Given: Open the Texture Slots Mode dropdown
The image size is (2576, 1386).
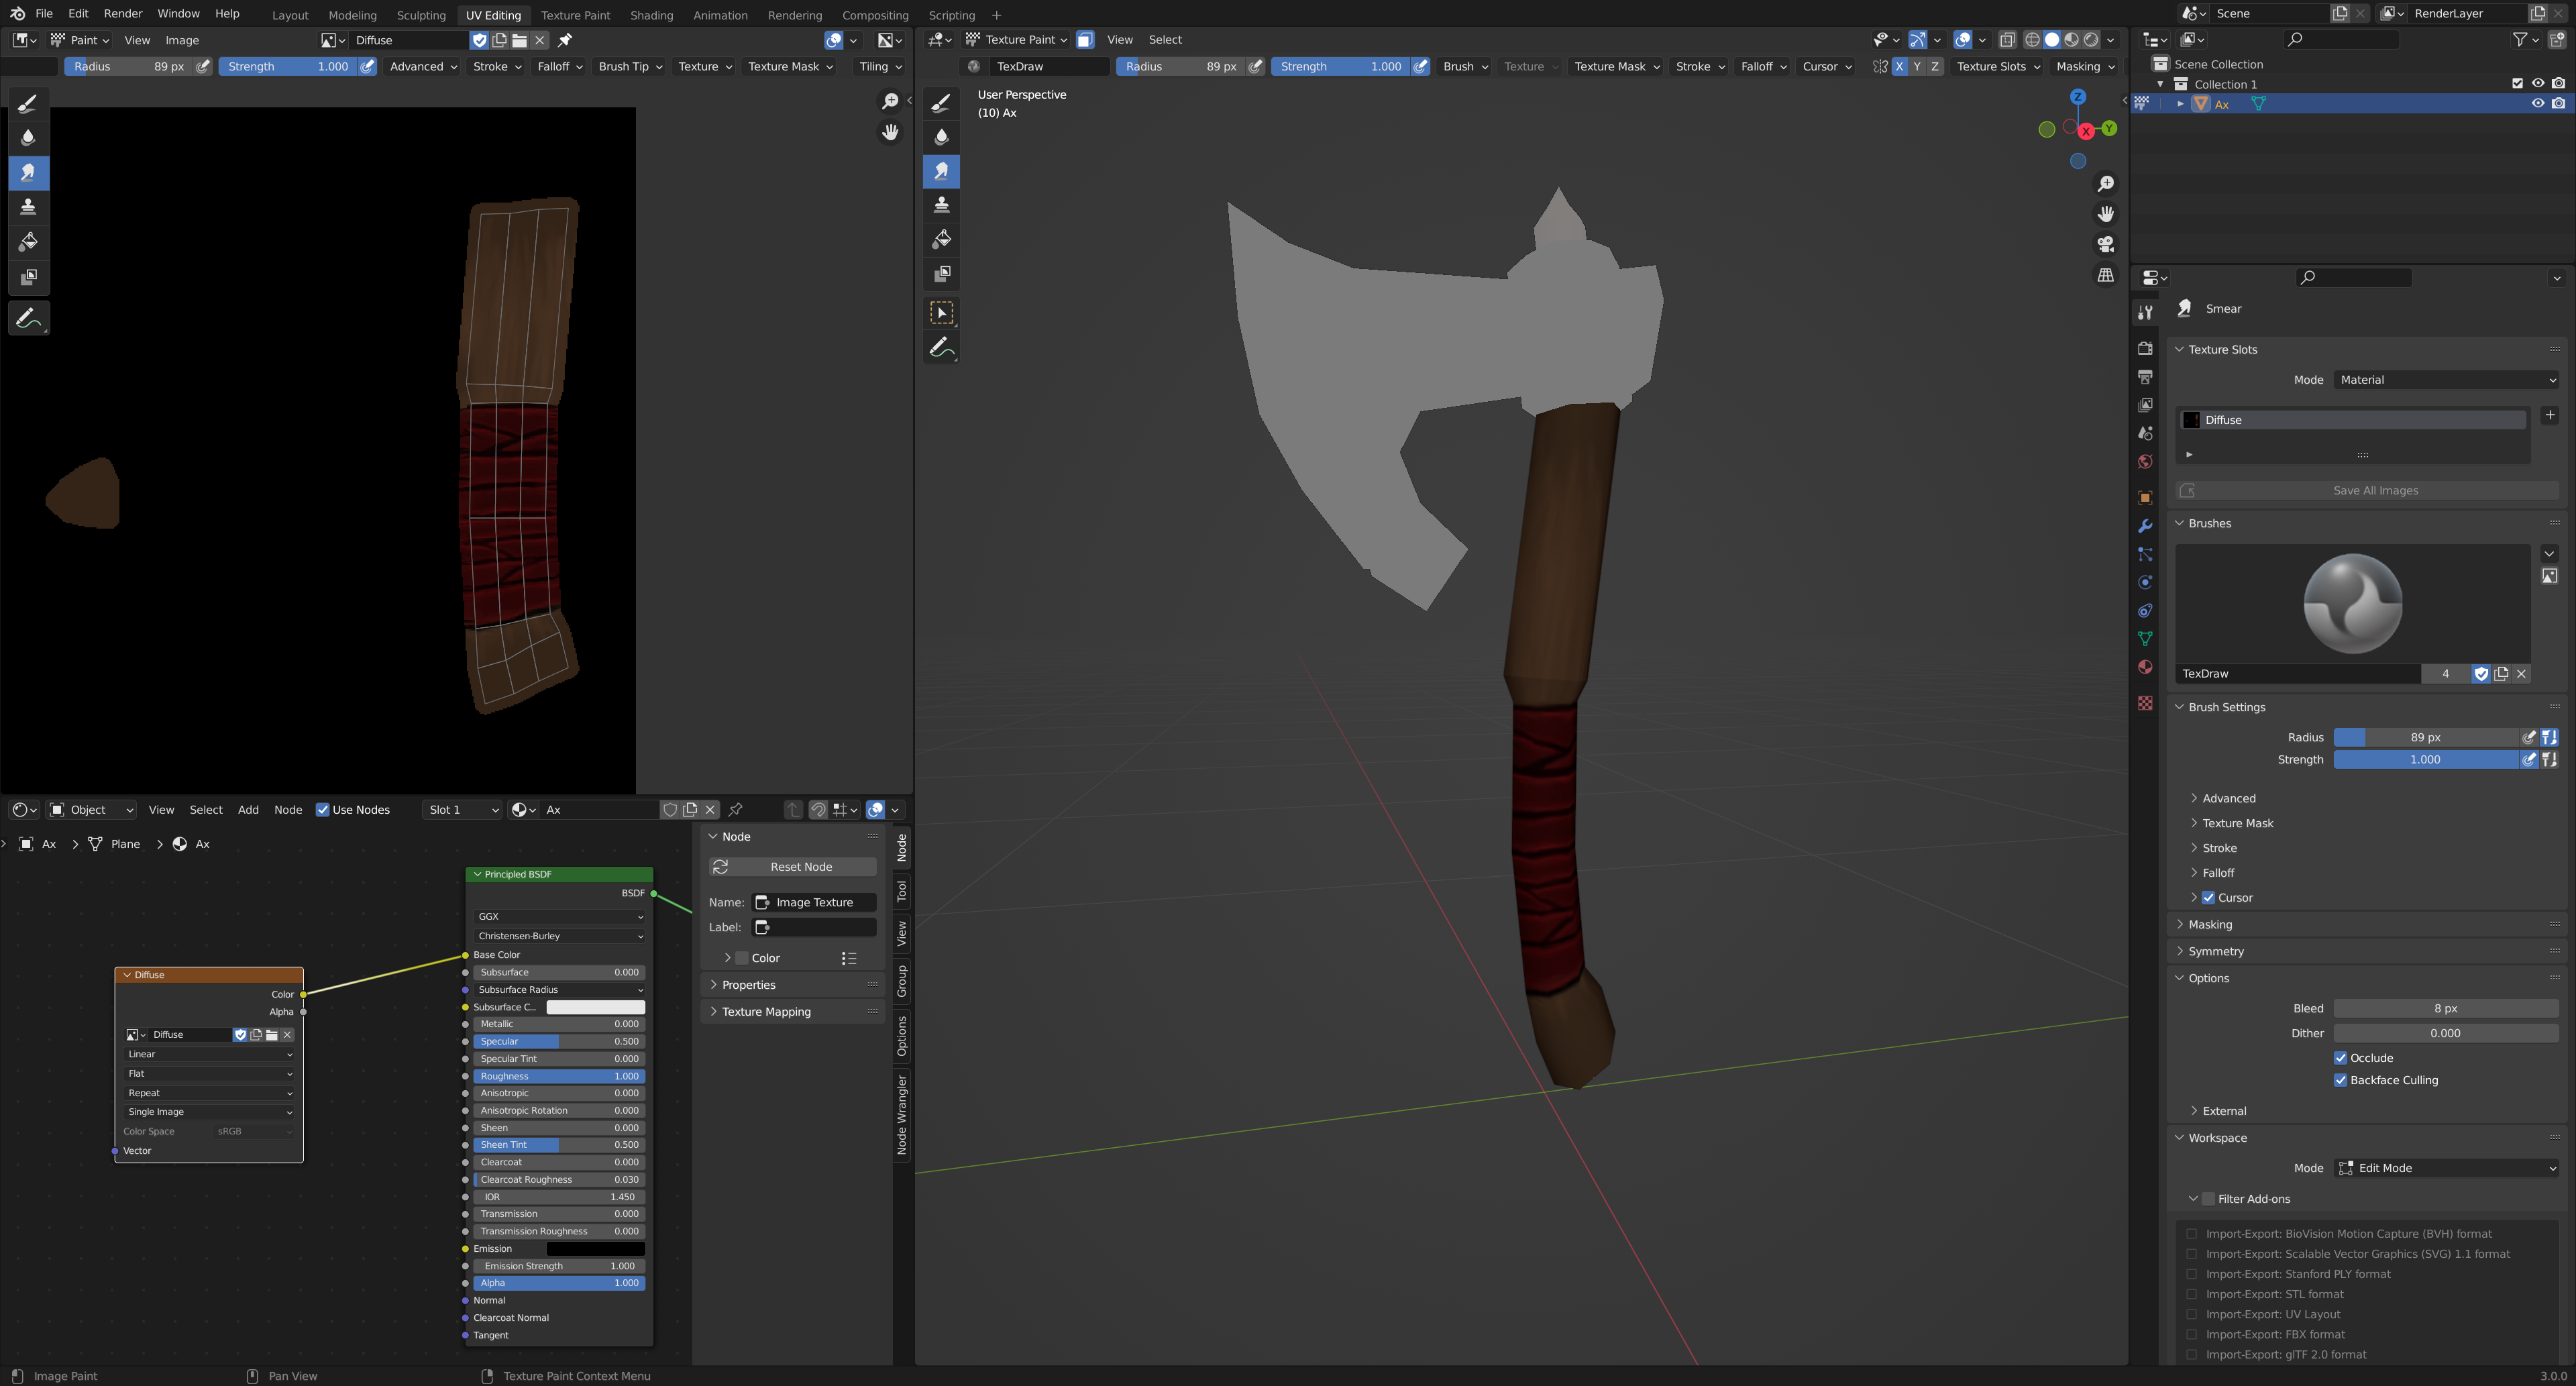Looking at the screenshot, I should coord(2446,380).
